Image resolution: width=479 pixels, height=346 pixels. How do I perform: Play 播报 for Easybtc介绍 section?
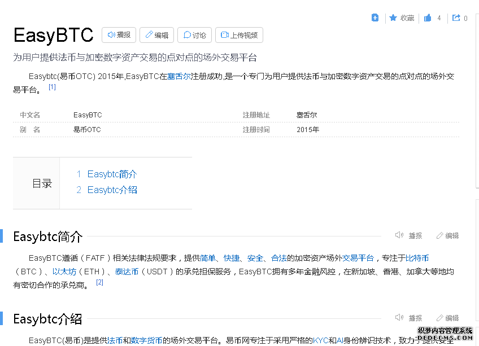[x=409, y=318]
